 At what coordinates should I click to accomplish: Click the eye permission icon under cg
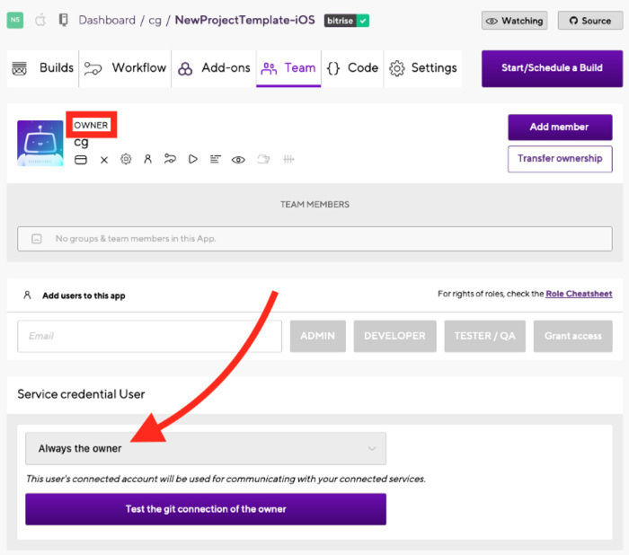(238, 160)
